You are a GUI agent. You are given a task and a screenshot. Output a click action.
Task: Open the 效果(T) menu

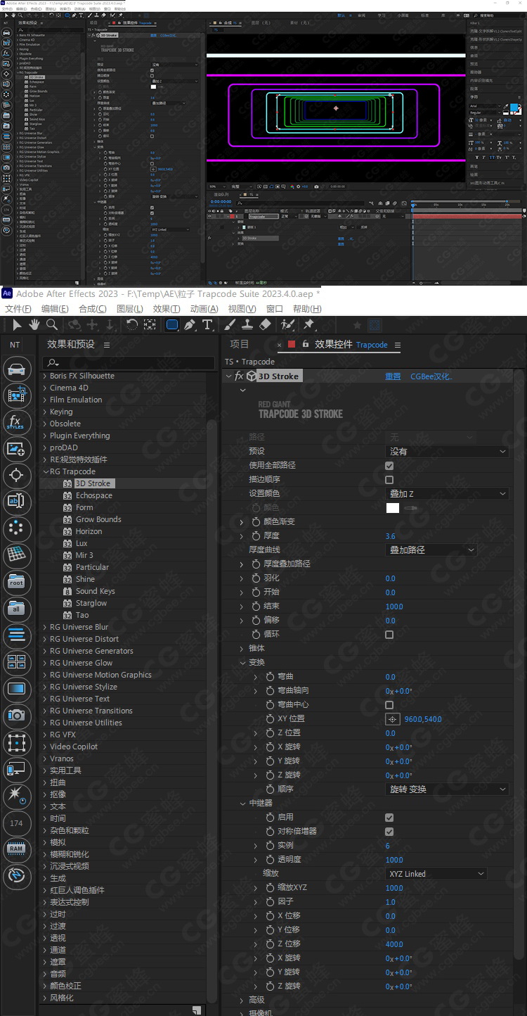pyautogui.click(x=167, y=309)
